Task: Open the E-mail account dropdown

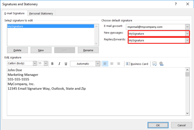Action: (187, 27)
